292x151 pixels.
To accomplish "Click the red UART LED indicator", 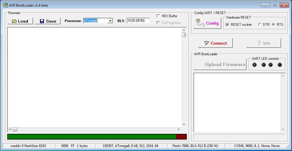I will click(x=280, y=65).
